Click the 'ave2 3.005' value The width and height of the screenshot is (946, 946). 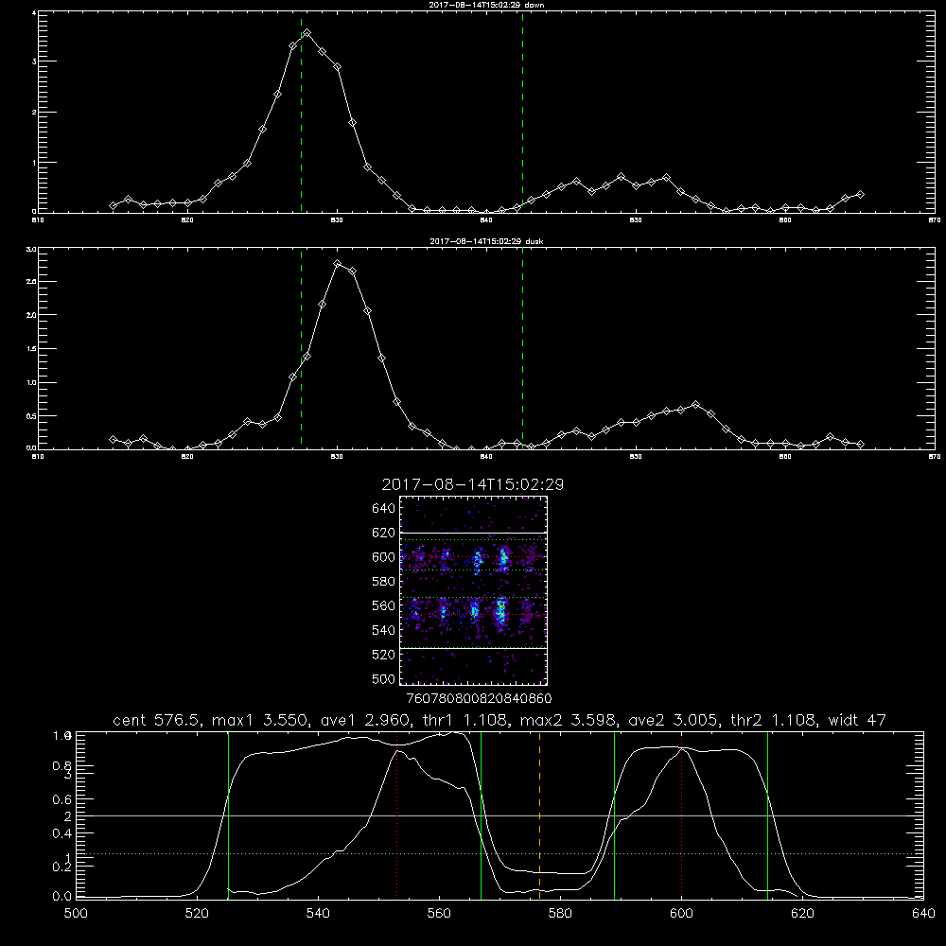tap(674, 720)
